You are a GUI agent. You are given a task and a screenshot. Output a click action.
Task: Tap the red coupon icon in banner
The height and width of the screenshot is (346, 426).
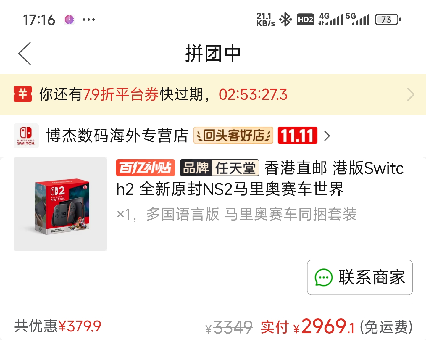pyautogui.click(x=23, y=94)
